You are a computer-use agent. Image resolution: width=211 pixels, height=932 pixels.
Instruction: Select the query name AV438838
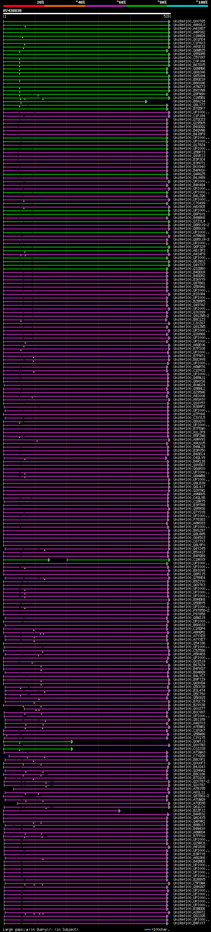pos(12,11)
